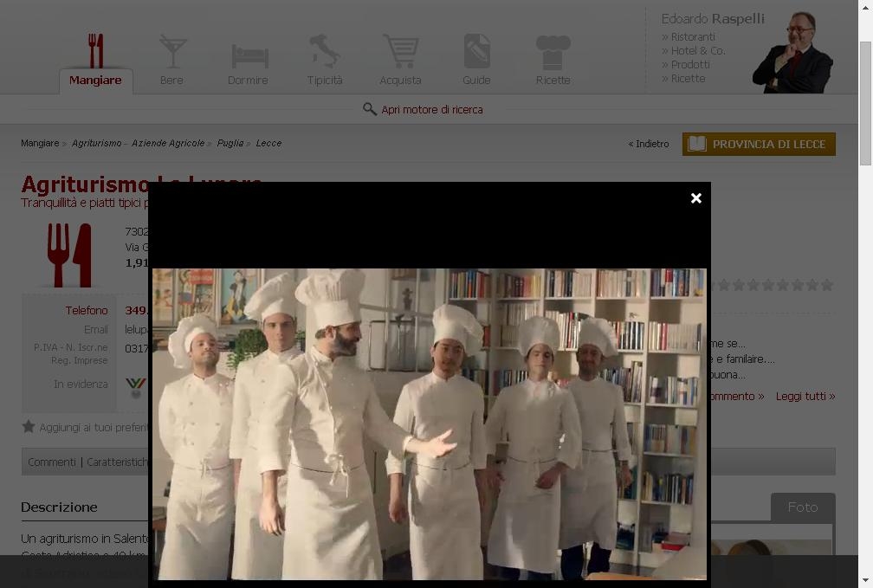Click the Italy map Tipicità icon
The image size is (873, 588).
click(x=325, y=51)
